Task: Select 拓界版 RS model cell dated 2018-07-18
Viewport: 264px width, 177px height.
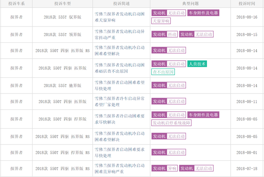Action: 63,168
